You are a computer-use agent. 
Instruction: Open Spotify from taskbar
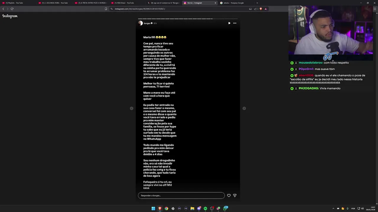click(205, 208)
